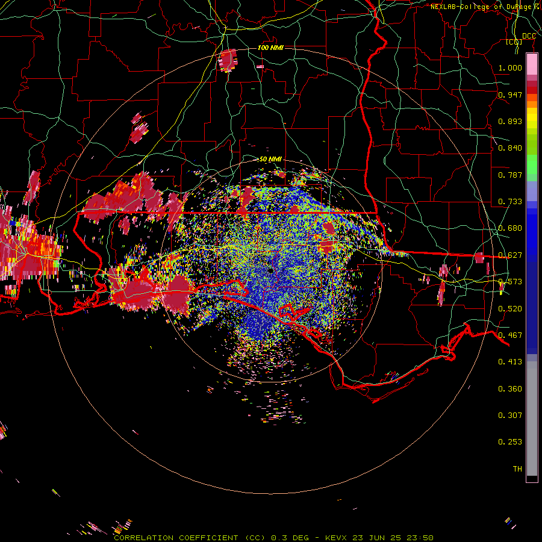
Task: Click the 0.307 legend value
Action: pyautogui.click(x=510, y=415)
